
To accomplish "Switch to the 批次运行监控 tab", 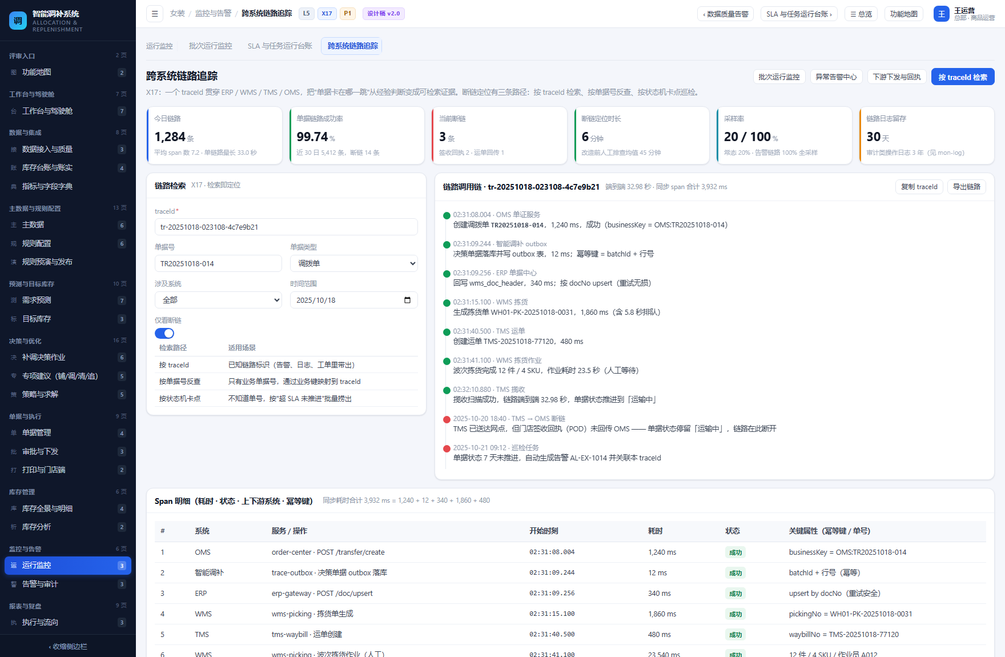I will (210, 46).
